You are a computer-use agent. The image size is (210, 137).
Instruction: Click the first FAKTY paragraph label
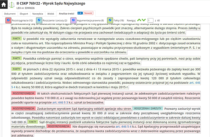[16, 39]
